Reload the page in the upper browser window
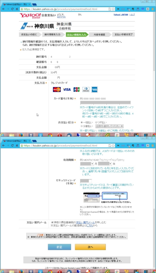The width and height of the screenshot is (156, 273). coord(12,9)
